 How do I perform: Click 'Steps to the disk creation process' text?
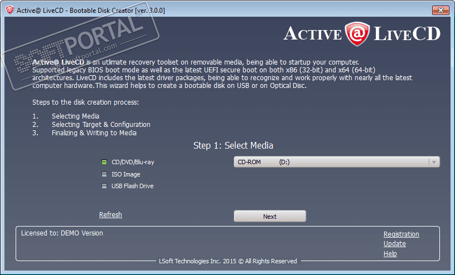coord(86,102)
